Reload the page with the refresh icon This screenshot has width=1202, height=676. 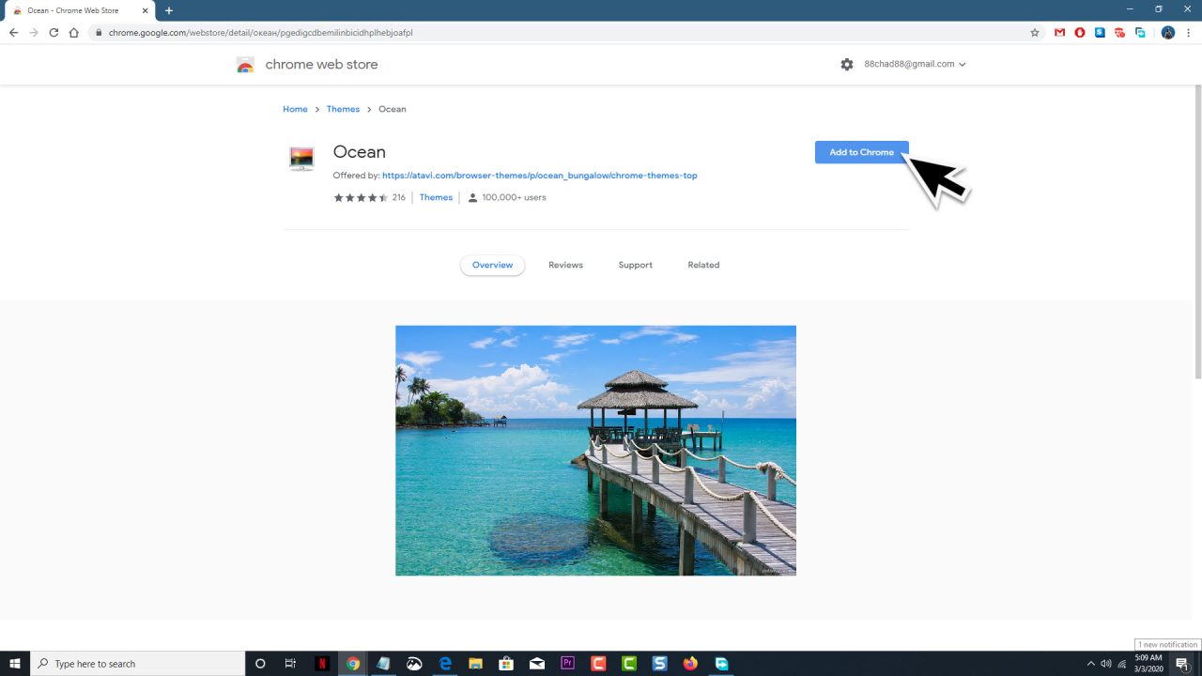pos(54,32)
